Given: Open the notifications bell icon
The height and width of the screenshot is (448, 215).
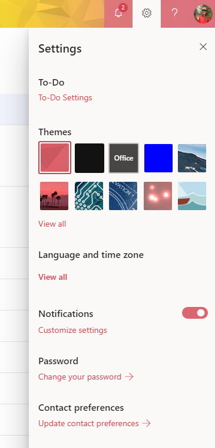Looking at the screenshot, I should tap(118, 14).
